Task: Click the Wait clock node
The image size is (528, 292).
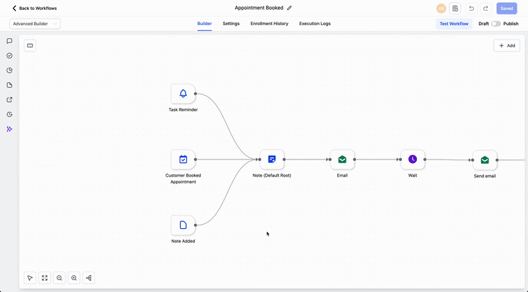Action: (412, 160)
